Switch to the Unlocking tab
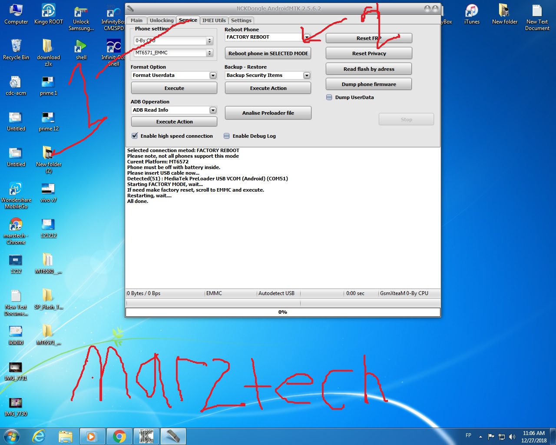556x445 pixels. 162,20
